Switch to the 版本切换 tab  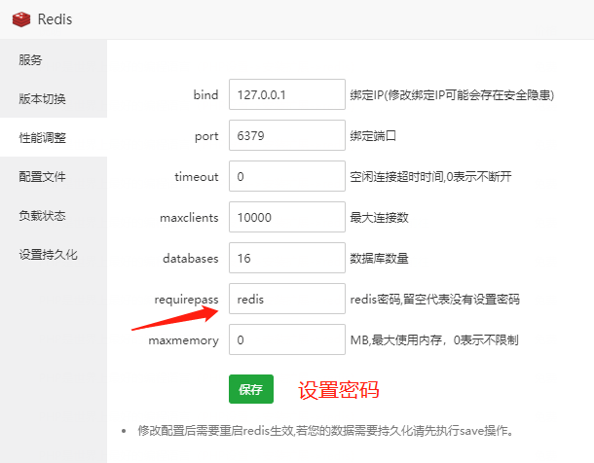point(43,99)
